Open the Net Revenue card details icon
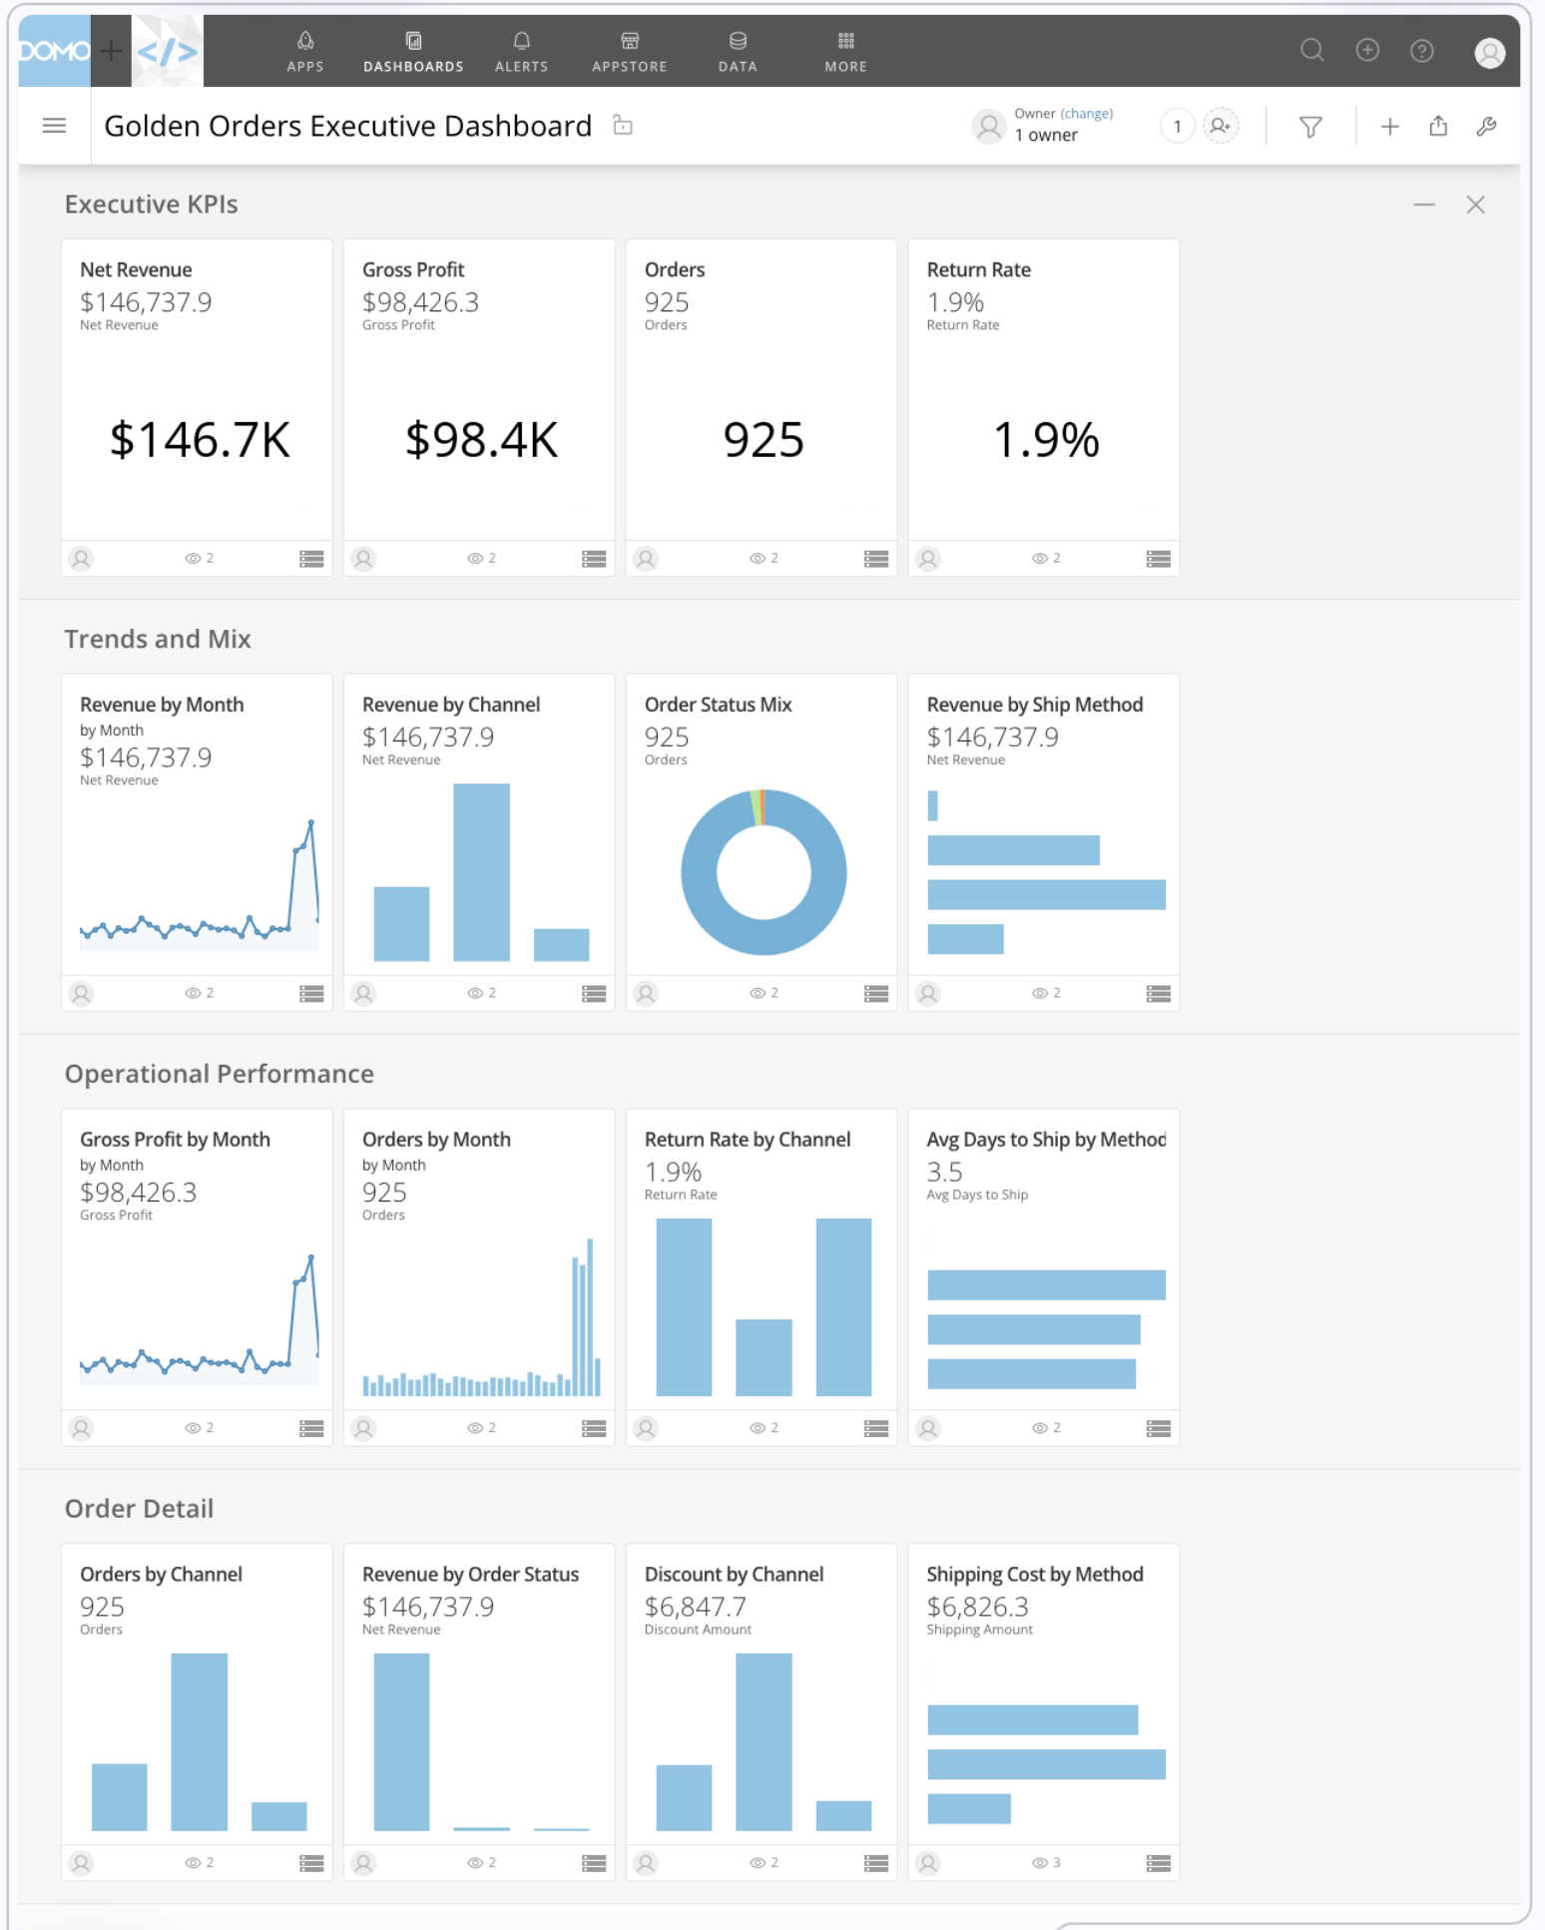Screen dimensions: 1545x1930 coord(311,559)
